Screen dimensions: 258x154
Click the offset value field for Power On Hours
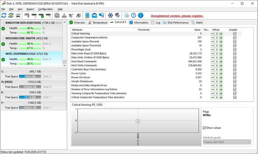pyautogui.click(x=217, y=77)
